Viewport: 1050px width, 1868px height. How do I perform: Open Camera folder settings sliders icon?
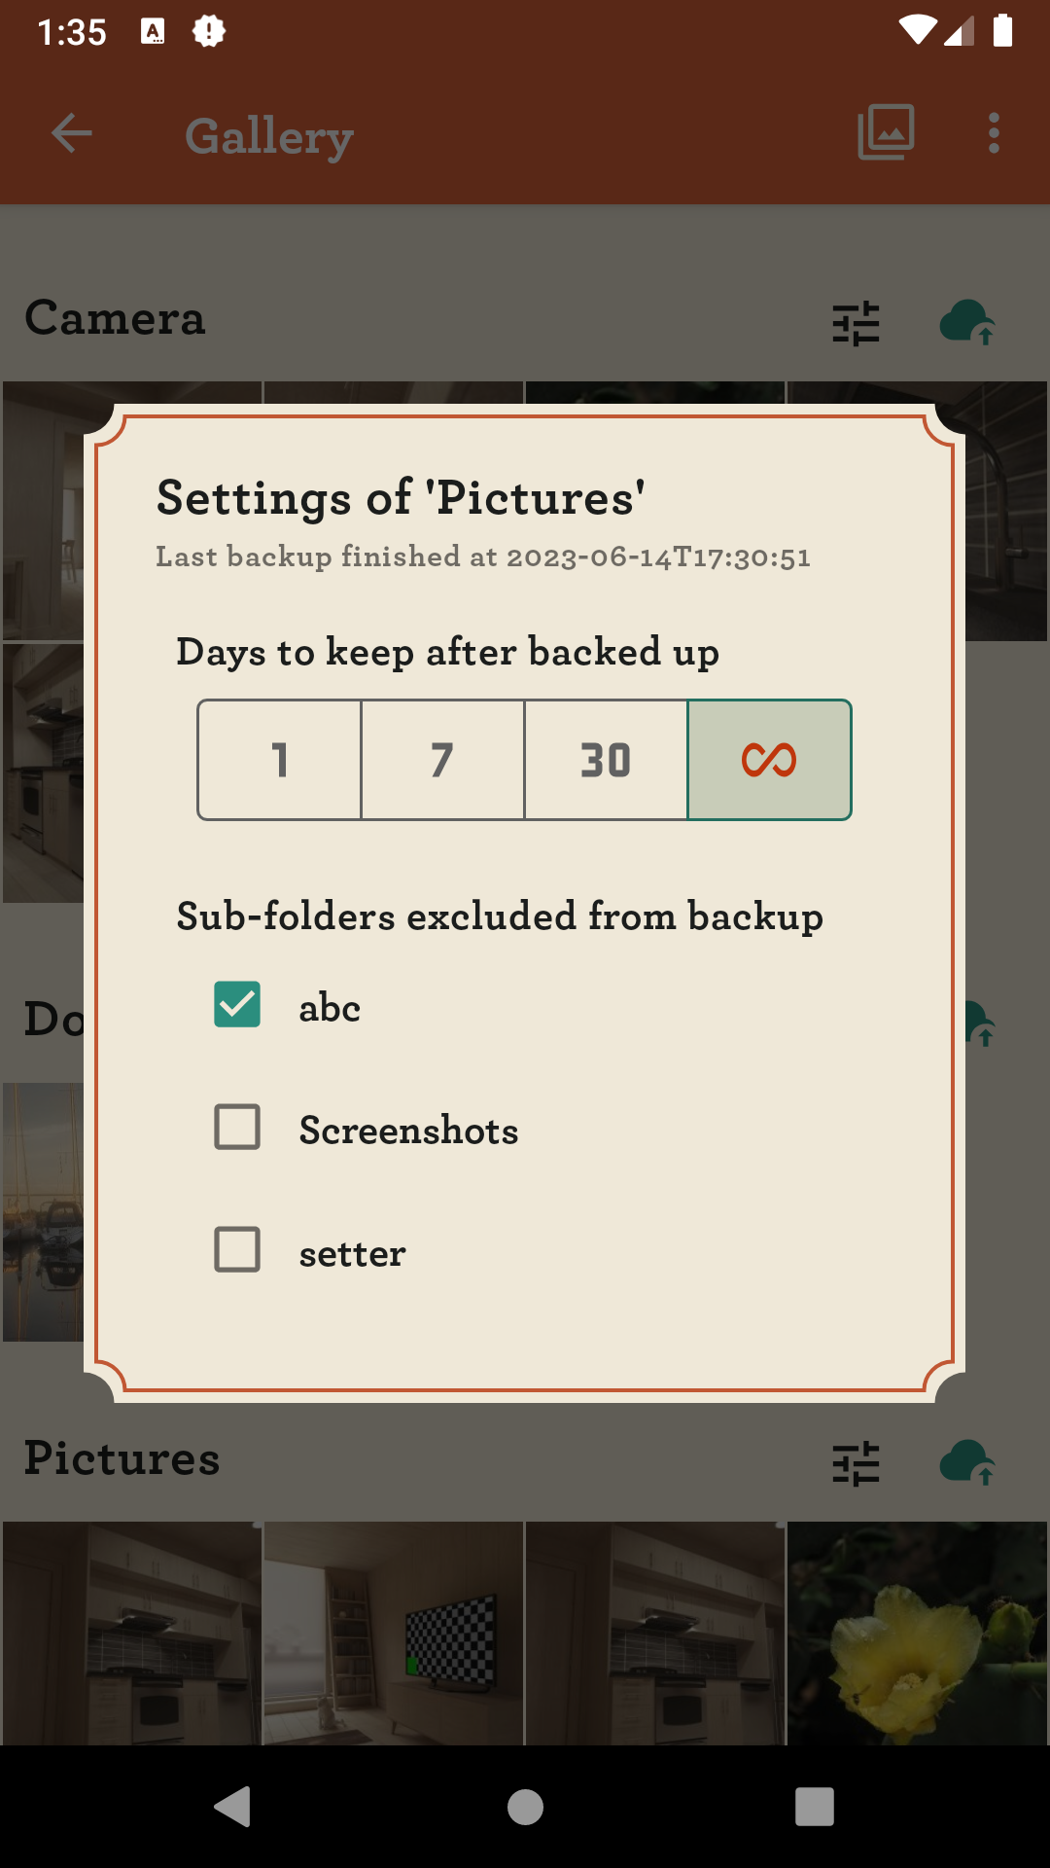point(856,323)
